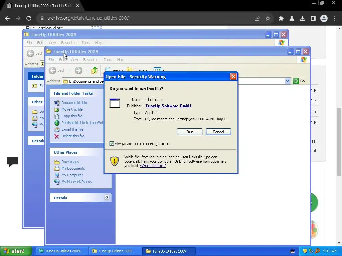This screenshot has width=342, height=256.
Task: Click the Up folder icon in Explorer toolbar
Action: [95, 70]
